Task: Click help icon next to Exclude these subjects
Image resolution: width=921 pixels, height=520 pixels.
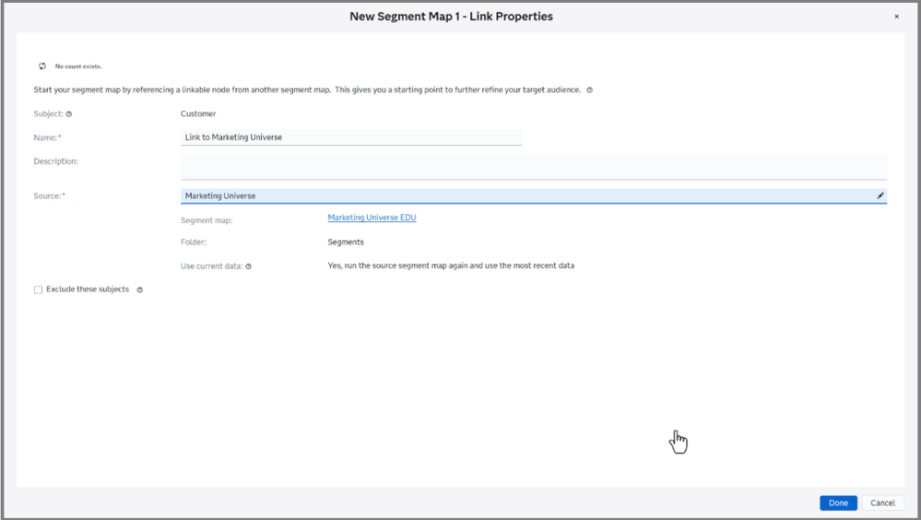Action: click(x=140, y=290)
